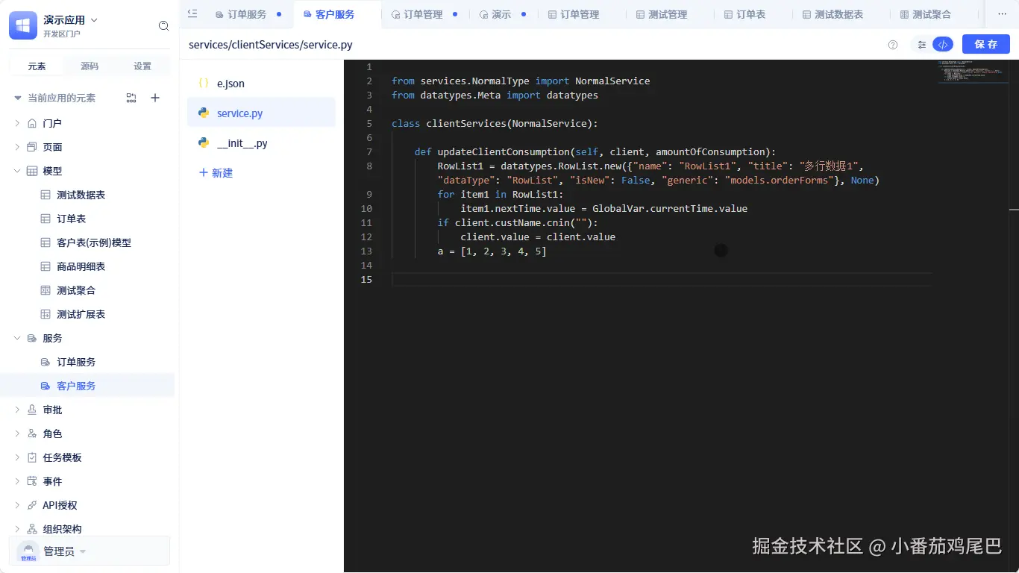This screenshot has width=1019, height=573.
Task: Click the table icon beside 测试扩展表
Action: coord(46,314)
